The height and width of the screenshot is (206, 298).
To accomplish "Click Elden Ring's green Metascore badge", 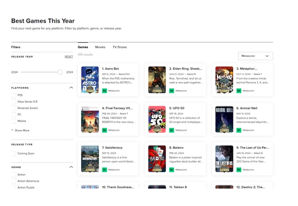I will tap(171, 91).
